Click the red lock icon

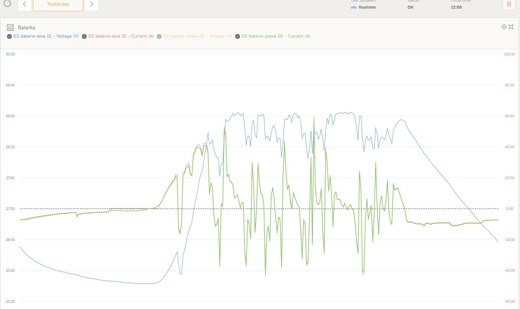[x=509, y=4]
